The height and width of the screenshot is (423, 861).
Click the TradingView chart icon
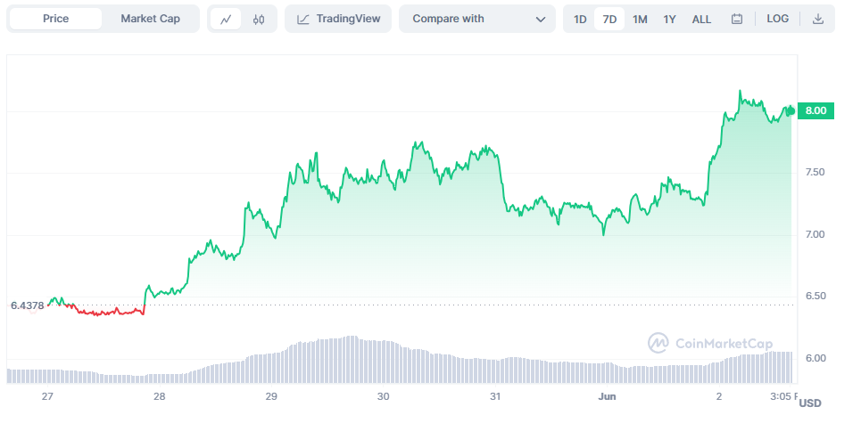[x=303, y=19]
